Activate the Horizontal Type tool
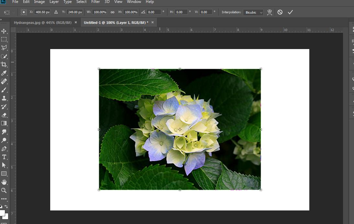 coord(4,157)
